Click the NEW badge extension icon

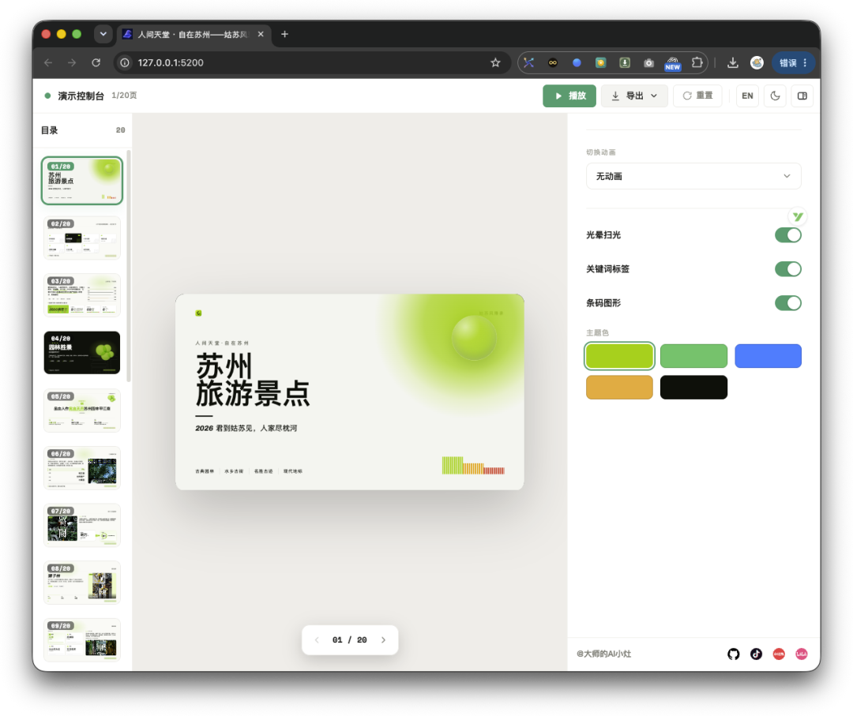coord(673,64)
